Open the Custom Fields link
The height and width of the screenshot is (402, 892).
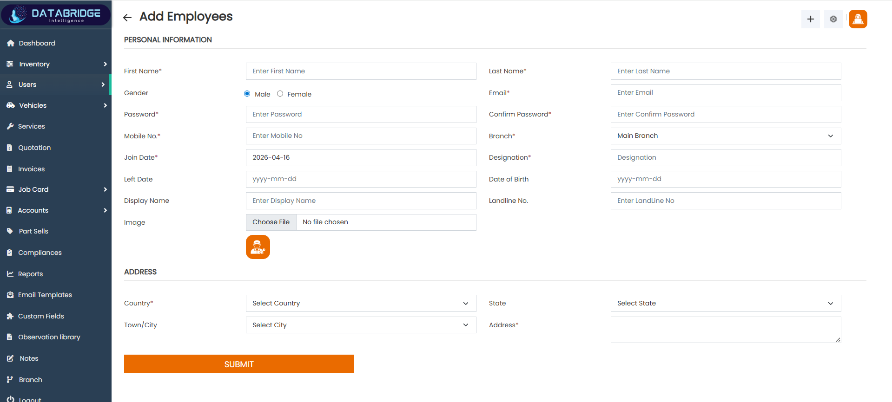tap(41, 316)
